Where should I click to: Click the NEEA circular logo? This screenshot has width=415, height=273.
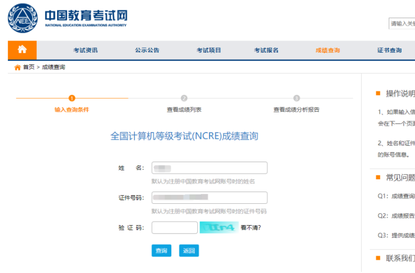[x=23, y=18]
